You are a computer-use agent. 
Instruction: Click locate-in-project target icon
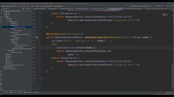pyautogui.click(x=23, y=9)
